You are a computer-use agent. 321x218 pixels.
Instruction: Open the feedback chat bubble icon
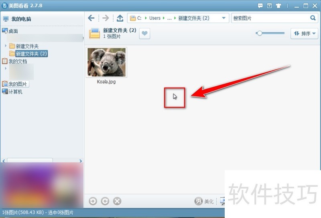260,6
